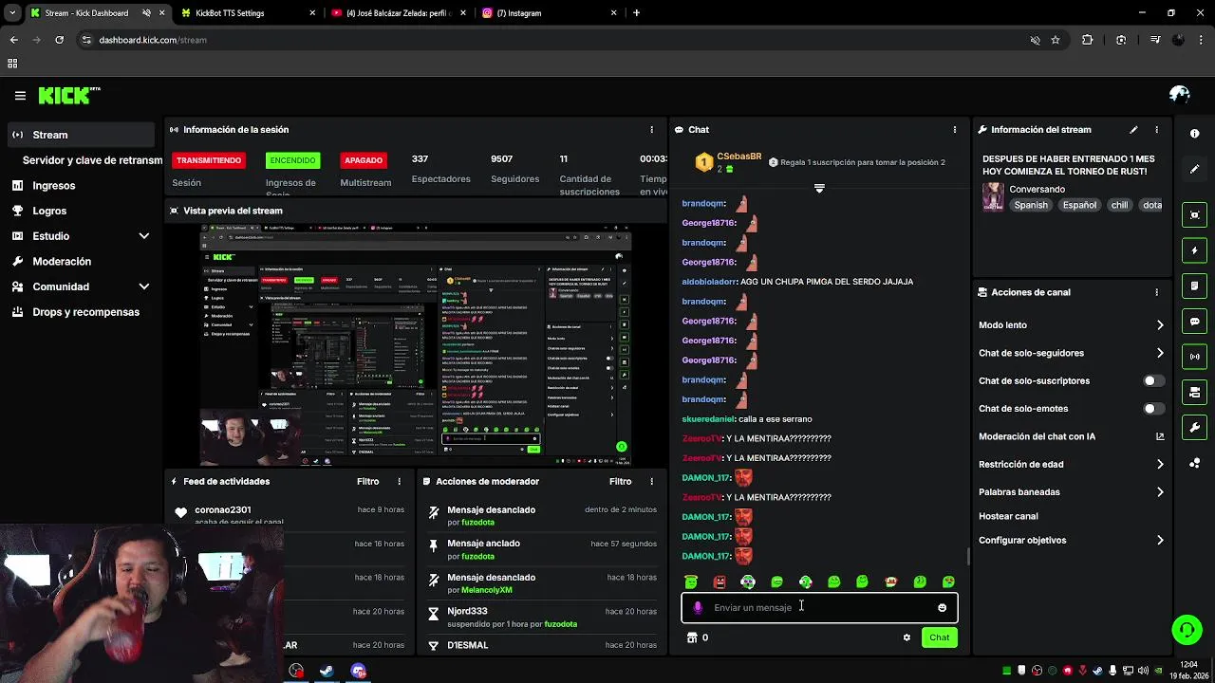
Task: Open Servidor y clave de retransmisión
Action: [92, 160]
